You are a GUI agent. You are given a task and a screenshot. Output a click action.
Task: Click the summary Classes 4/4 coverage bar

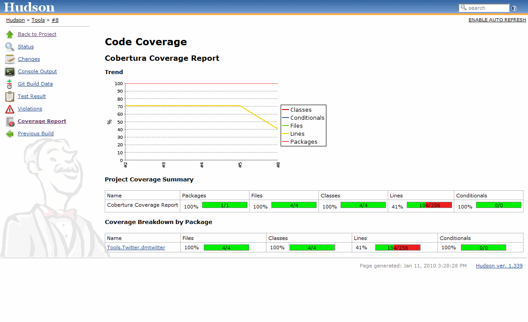pos(363,205)
